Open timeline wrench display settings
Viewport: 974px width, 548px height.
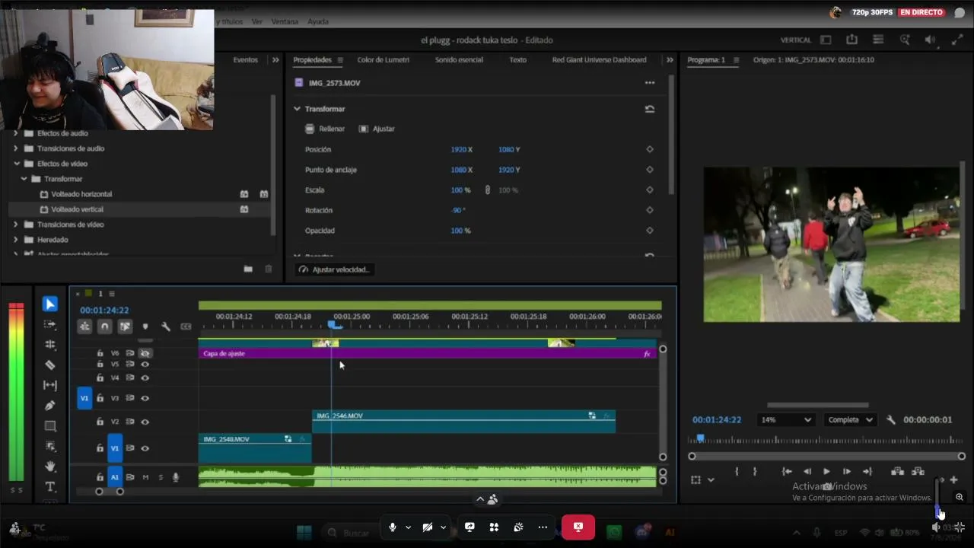pyautogui.click(x=165, y=327)
